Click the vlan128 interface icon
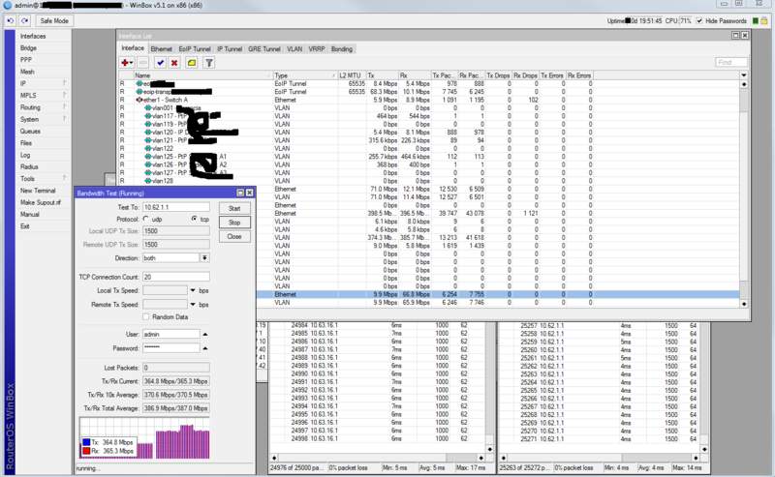 click(148, 181)
